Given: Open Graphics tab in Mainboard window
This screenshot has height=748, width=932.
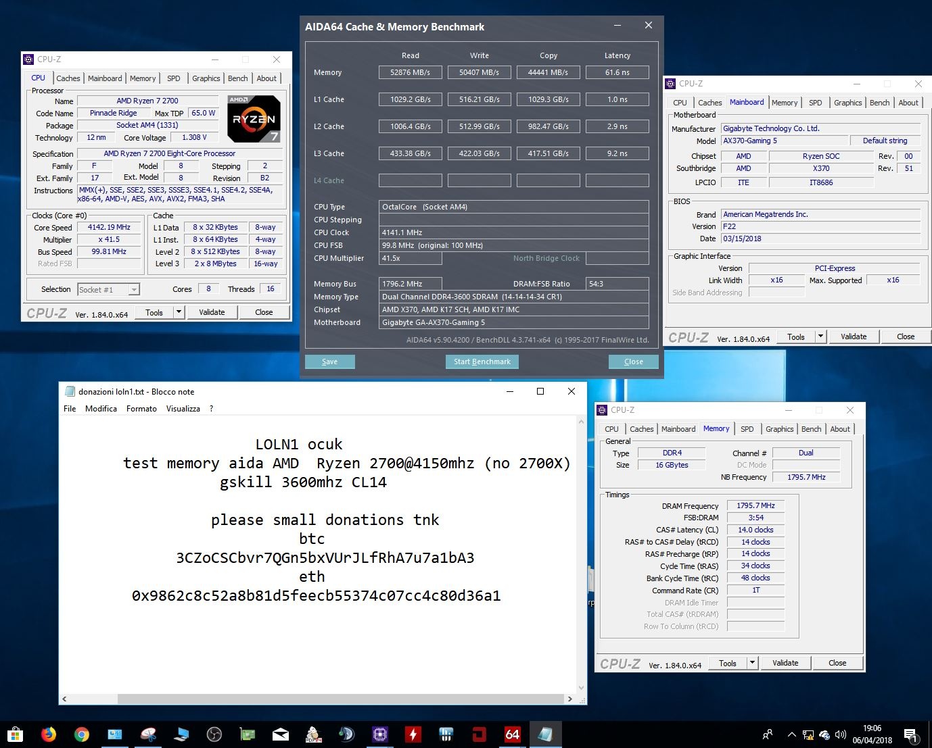Looking at the screenshot, I should 847,103.
